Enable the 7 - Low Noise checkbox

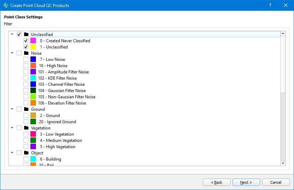point(26,60)
